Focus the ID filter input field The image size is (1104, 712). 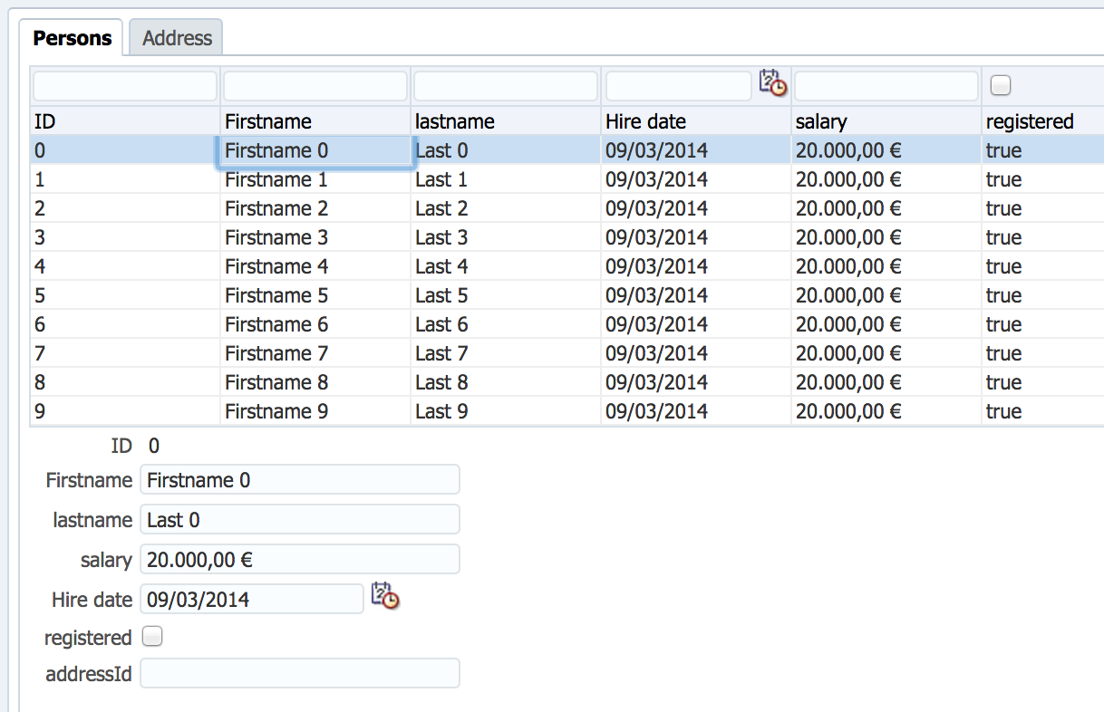tap(125, 86)
